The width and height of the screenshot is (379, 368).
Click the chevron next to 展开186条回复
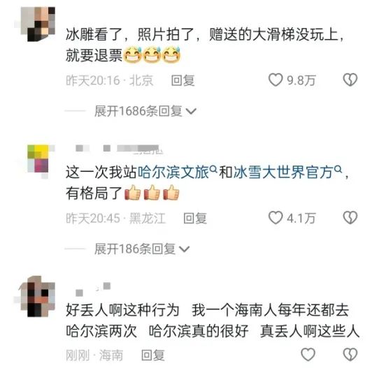pyautogui.click(x=184, y=249)
